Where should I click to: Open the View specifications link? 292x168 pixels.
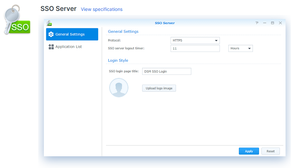pos(101,9)
